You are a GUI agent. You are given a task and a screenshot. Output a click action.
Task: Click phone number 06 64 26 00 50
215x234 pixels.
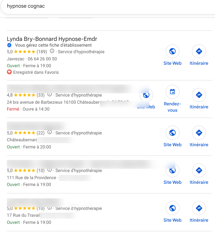point(42,59)
